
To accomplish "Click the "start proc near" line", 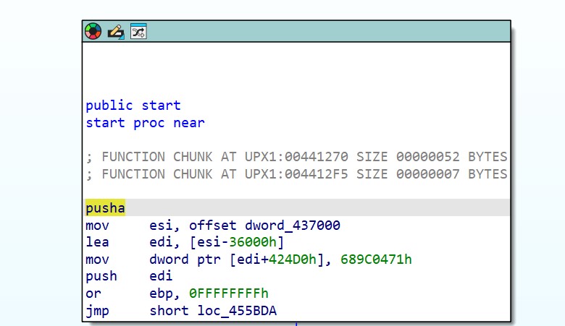I will (x=145, y=123).
